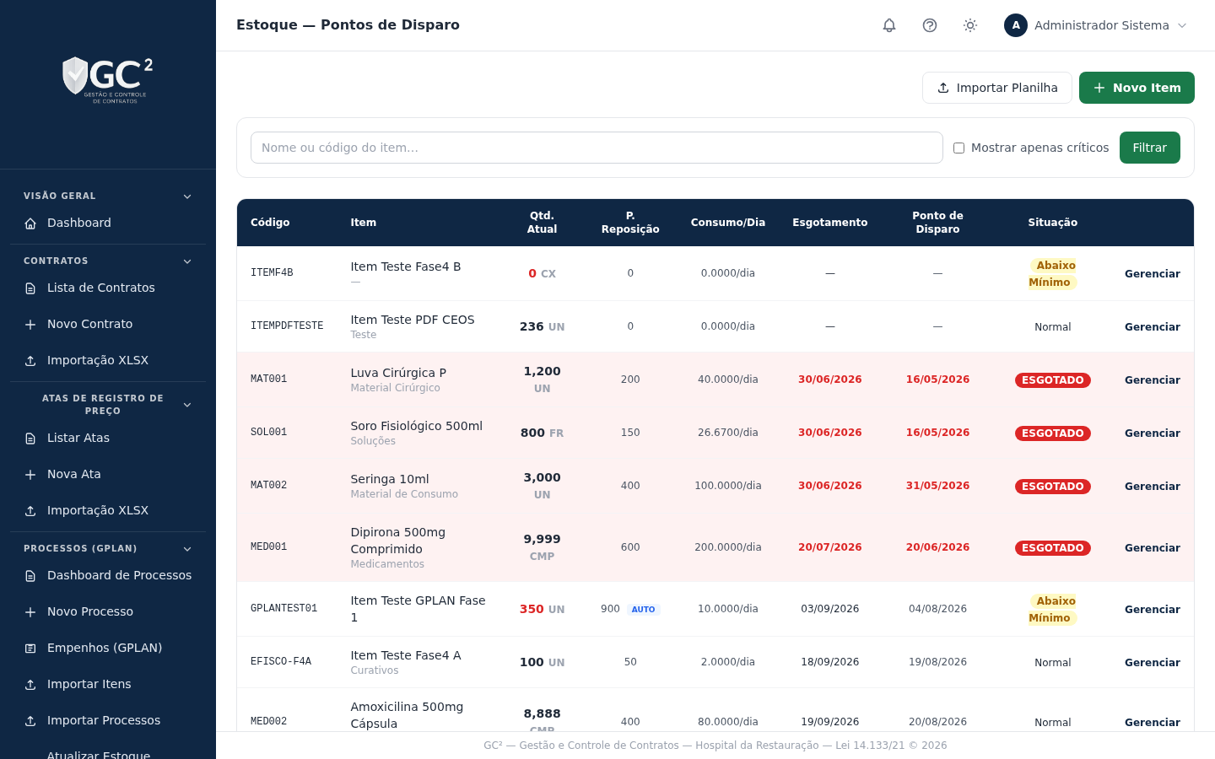Toggle the light/dark theme sun icon

tap(970, 25)
